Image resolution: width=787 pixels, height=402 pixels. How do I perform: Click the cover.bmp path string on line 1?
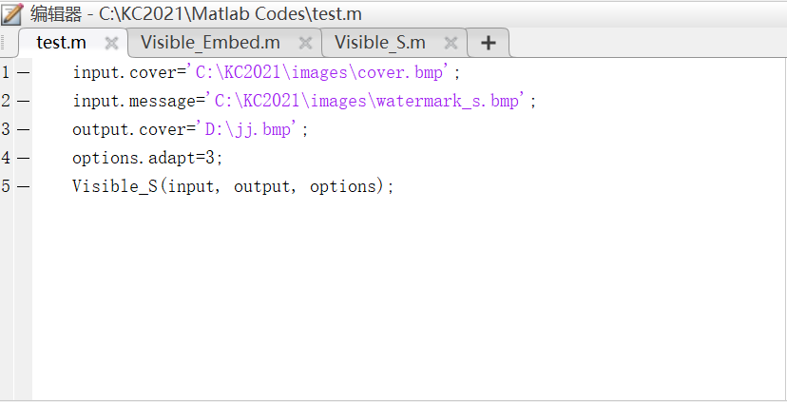point(323,72)
